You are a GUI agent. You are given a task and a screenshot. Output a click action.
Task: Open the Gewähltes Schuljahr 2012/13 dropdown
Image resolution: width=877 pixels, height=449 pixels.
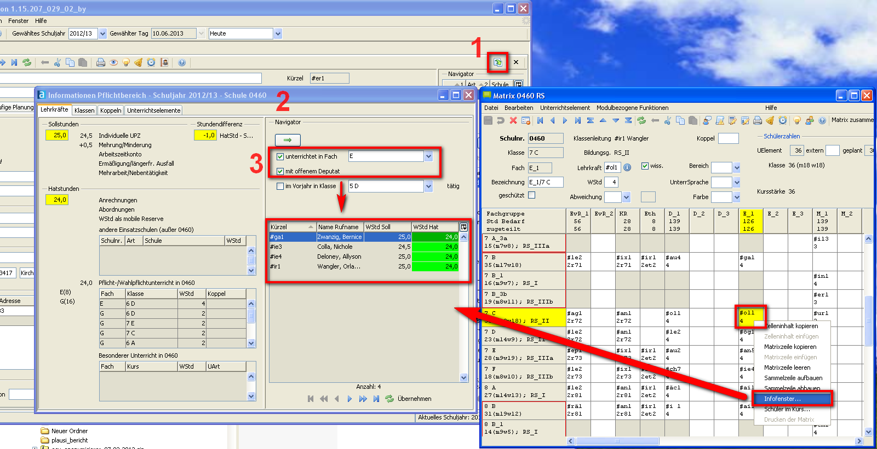[102, 33]
